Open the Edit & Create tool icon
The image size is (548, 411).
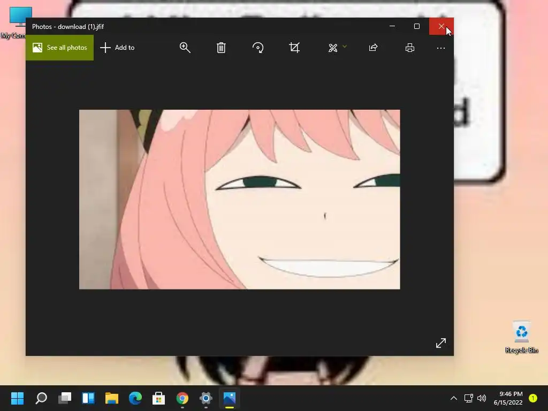click(333, 48)
